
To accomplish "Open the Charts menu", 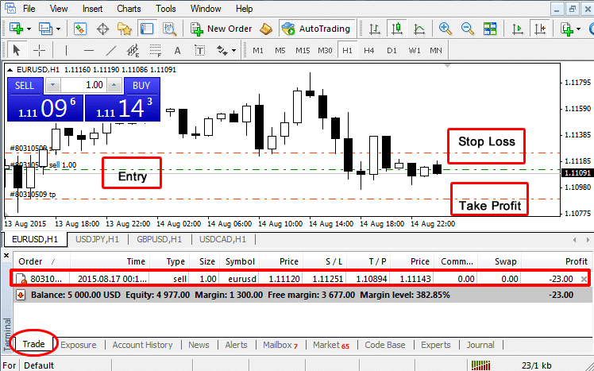I will pos(129,9).
